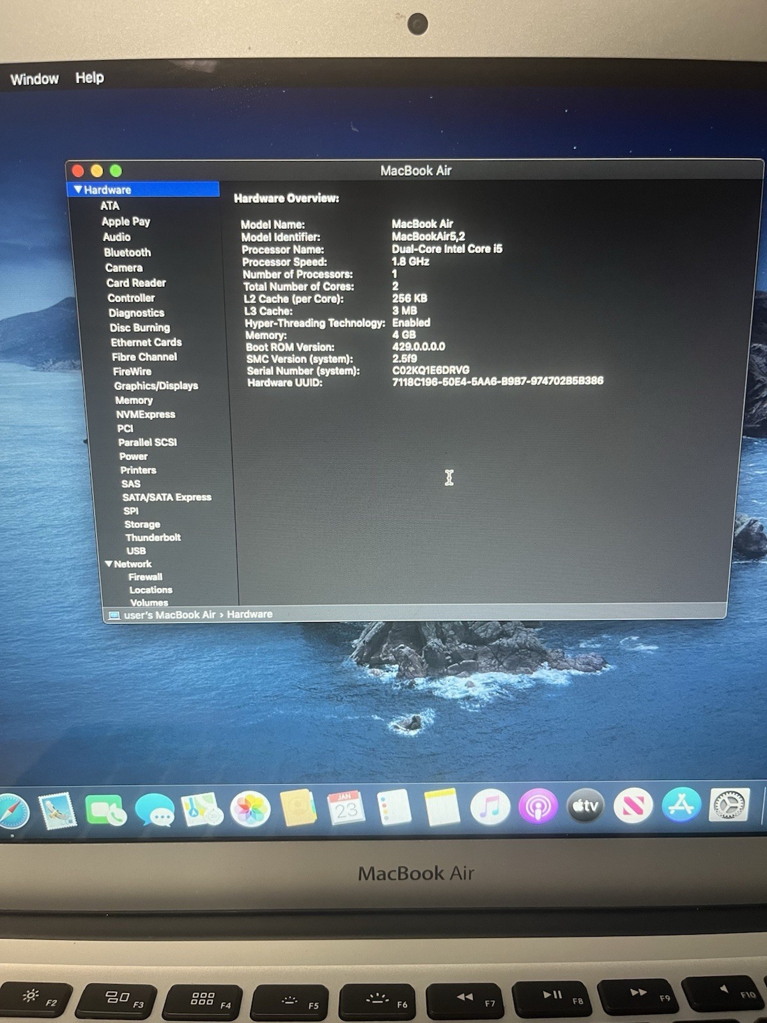Select ATA in the sidebar

[109, 206]
